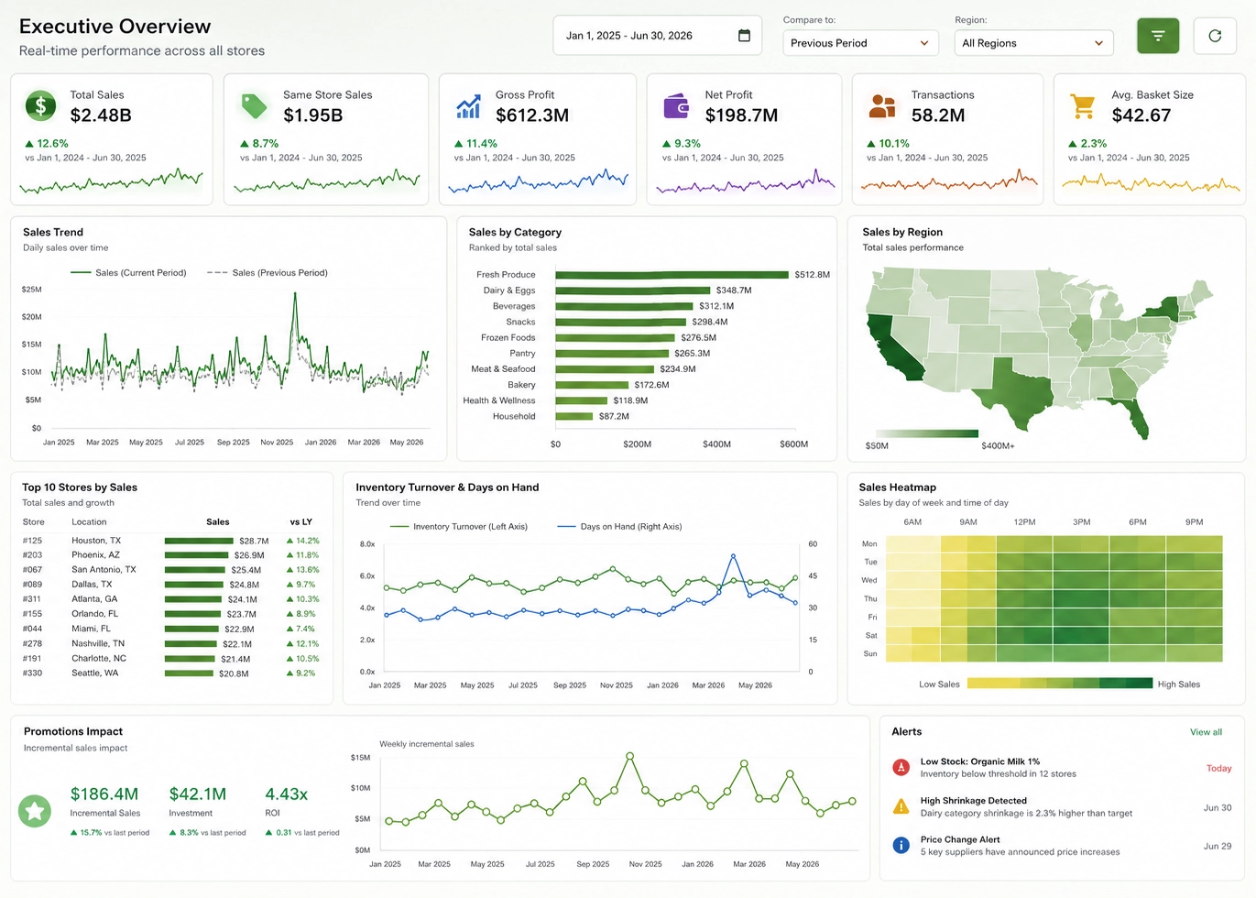The image size is (1256, 898).
Task: Click the 12.1% growth for Nashville
Action: coord(302,644)
